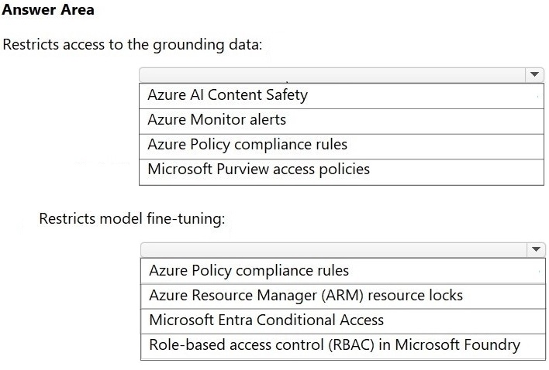Expand the model fine-tuning dropdown arrow
Screen dimensions: 549x370
point(536,249)
